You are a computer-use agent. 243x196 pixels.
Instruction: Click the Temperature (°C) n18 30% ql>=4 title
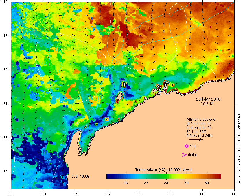coord(163,169)
